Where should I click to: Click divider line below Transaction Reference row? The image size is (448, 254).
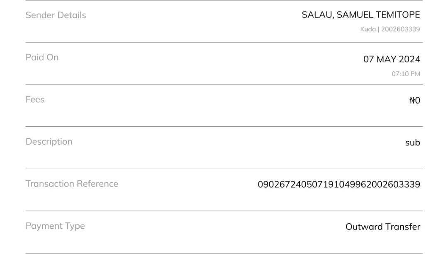[x=224, y=211]
